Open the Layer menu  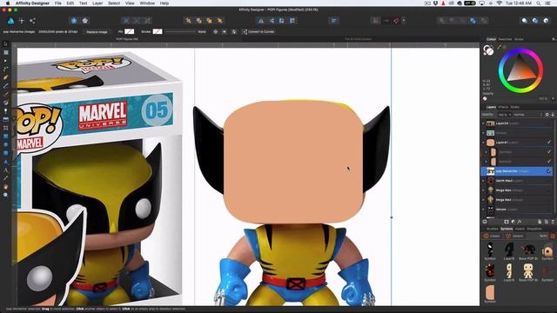97,3
